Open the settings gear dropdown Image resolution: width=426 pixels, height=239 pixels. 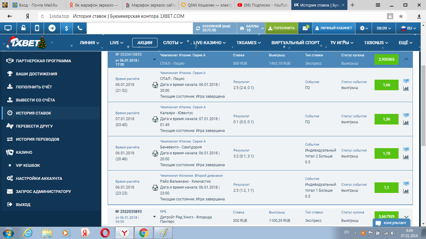pyautogui.click(x=364, y=28)
